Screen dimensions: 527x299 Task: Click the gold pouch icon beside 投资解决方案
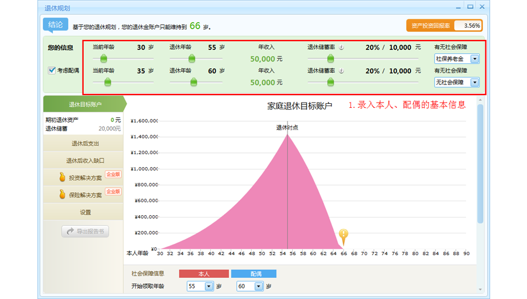(x=62, y=178)
